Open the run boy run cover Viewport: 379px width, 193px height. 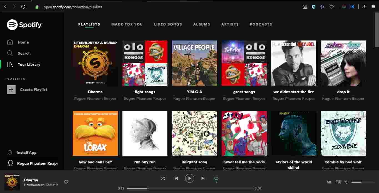[x=145, y=133]
